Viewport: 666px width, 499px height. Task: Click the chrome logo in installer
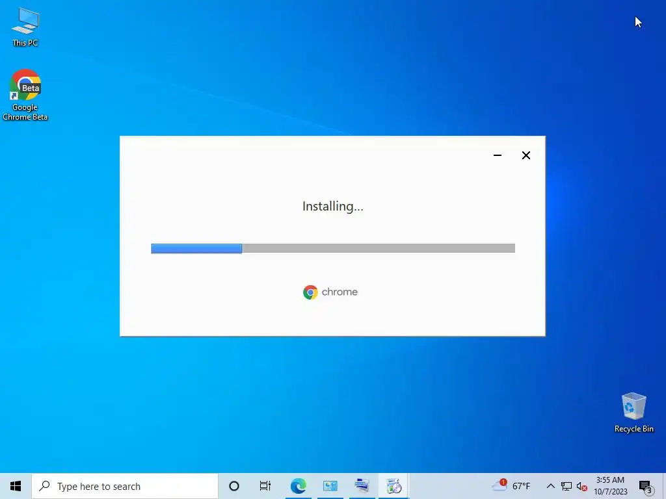tap(330, 292)
